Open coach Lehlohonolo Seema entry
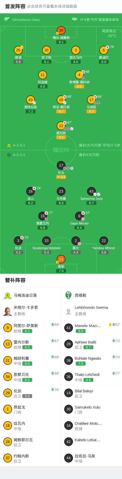The width and height of the screenshot is (122, 479). point(91,311)
